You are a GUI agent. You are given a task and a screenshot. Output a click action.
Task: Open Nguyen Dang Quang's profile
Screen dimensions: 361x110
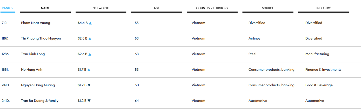(x=38, y=85)
